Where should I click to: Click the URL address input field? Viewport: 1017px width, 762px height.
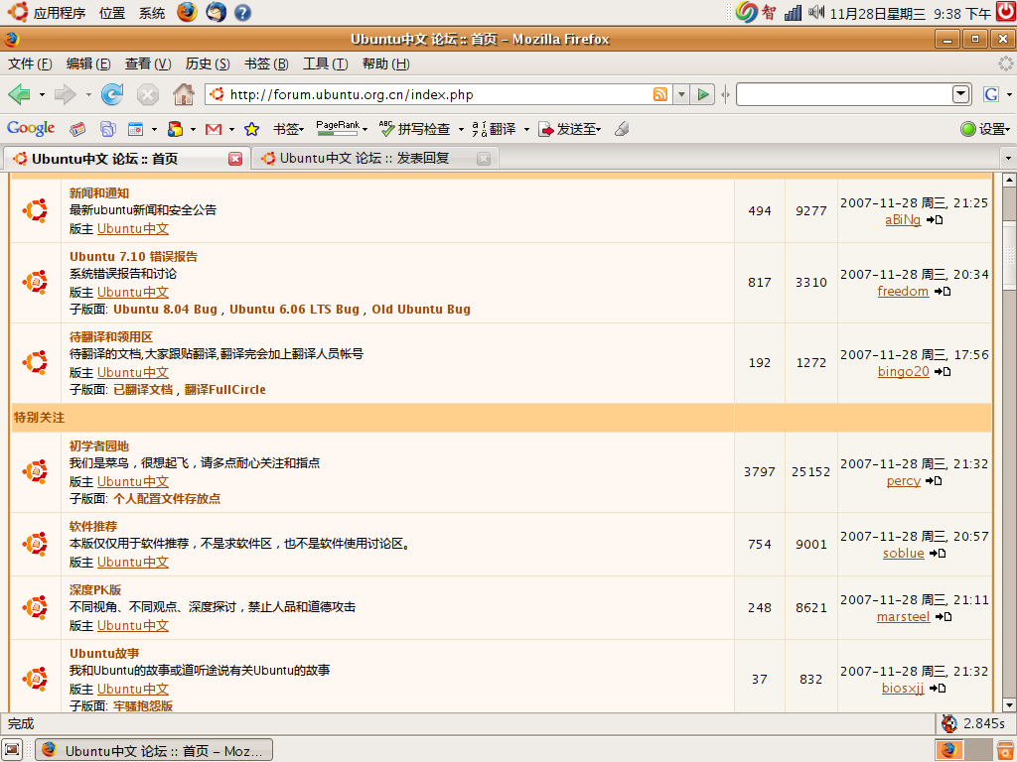pos(438,94)
